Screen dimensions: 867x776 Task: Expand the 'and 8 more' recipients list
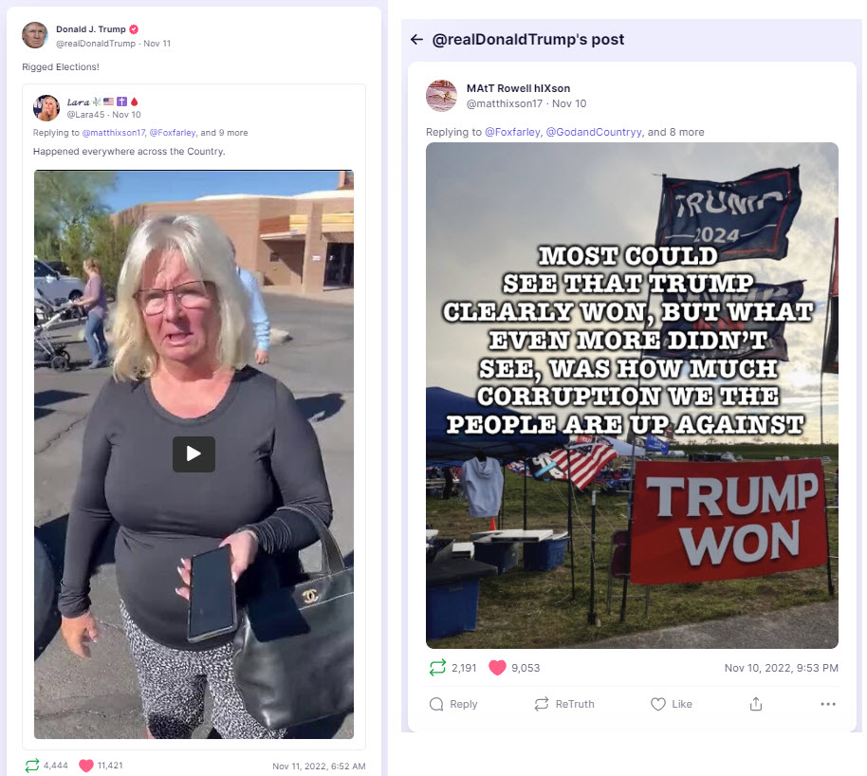click(x=675, y=132)
